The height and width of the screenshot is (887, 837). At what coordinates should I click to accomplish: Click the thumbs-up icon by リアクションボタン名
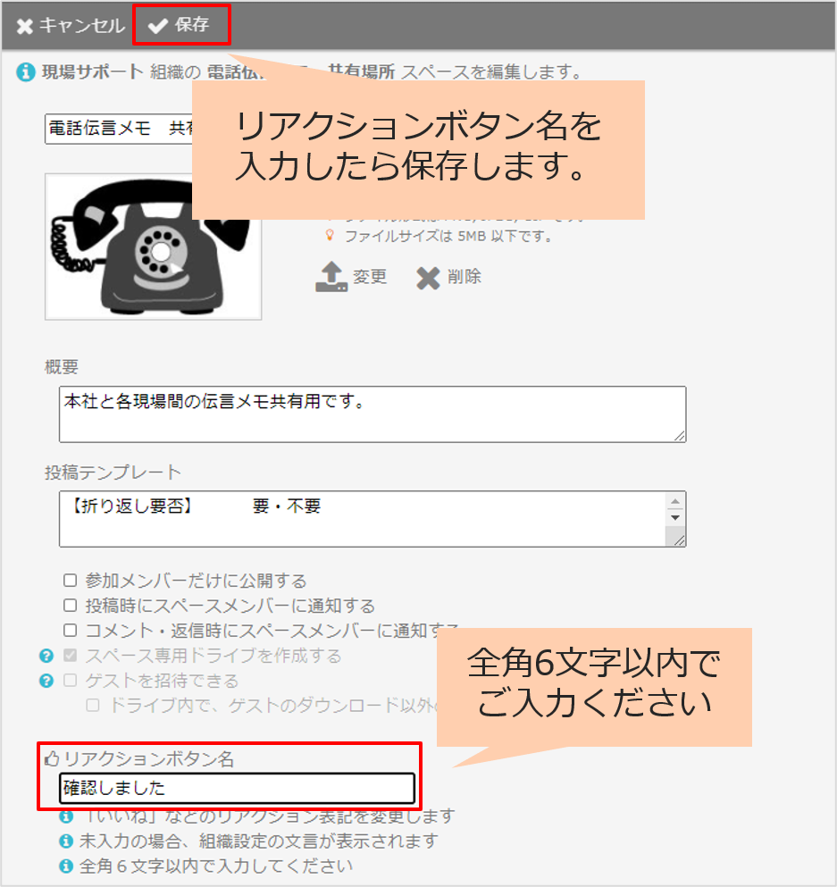tap(52, 758)
